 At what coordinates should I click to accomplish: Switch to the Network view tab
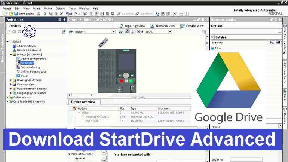click(x=163, y=26)
